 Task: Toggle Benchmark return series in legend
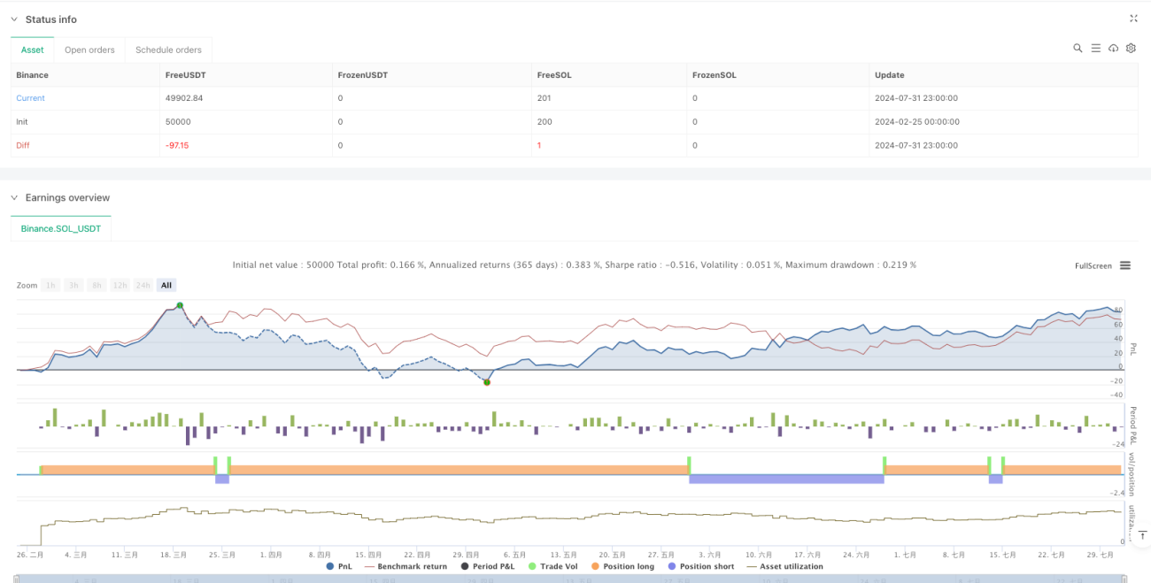tap(406, 566)
